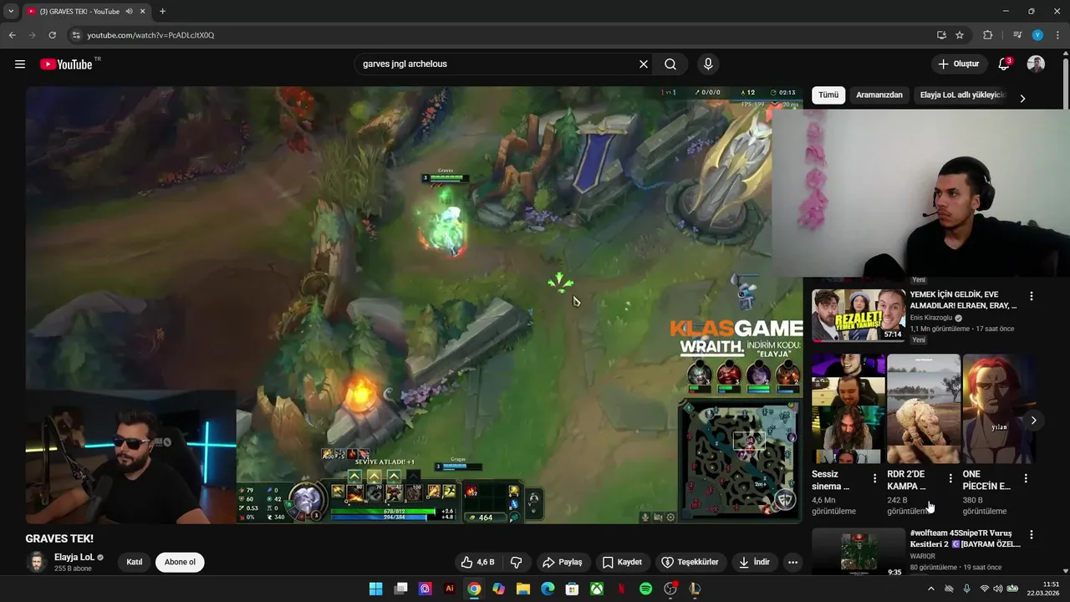This screenshot has width=1070, height=602.
Task: Open the notifications bell
Action: [x=1004, y=64]
